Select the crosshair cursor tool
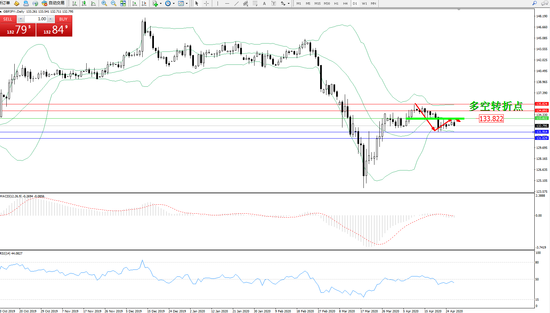The height and width of the screenshot is (313, 550). [206, 3]
